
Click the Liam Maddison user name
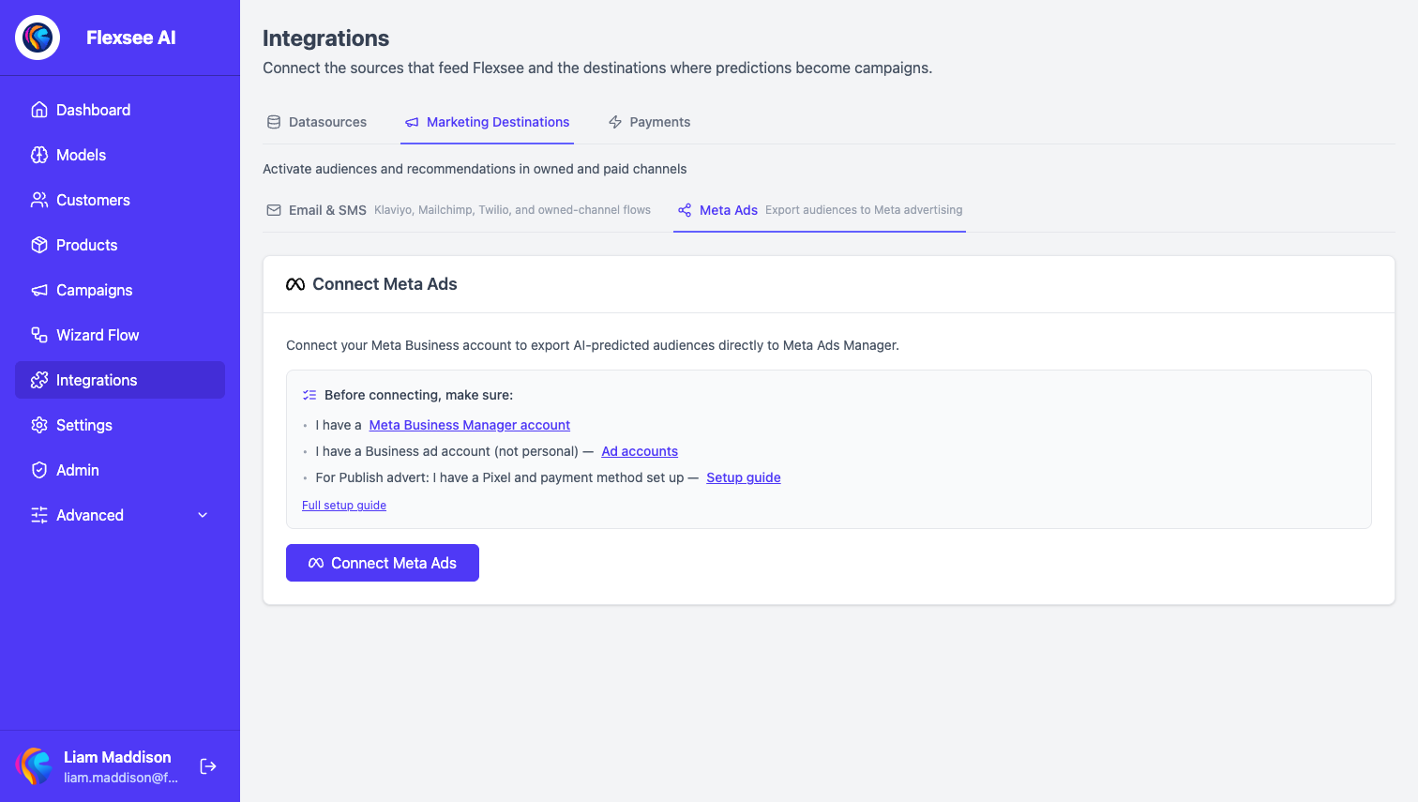117,757
